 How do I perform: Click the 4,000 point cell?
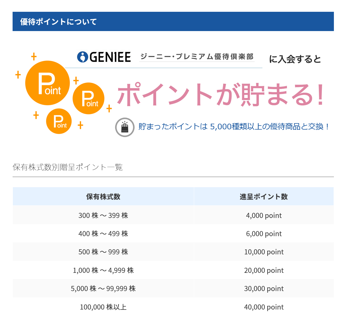point(264,215)
